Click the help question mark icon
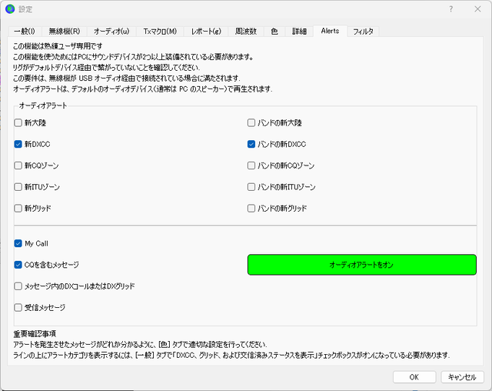 coord(451,9)
